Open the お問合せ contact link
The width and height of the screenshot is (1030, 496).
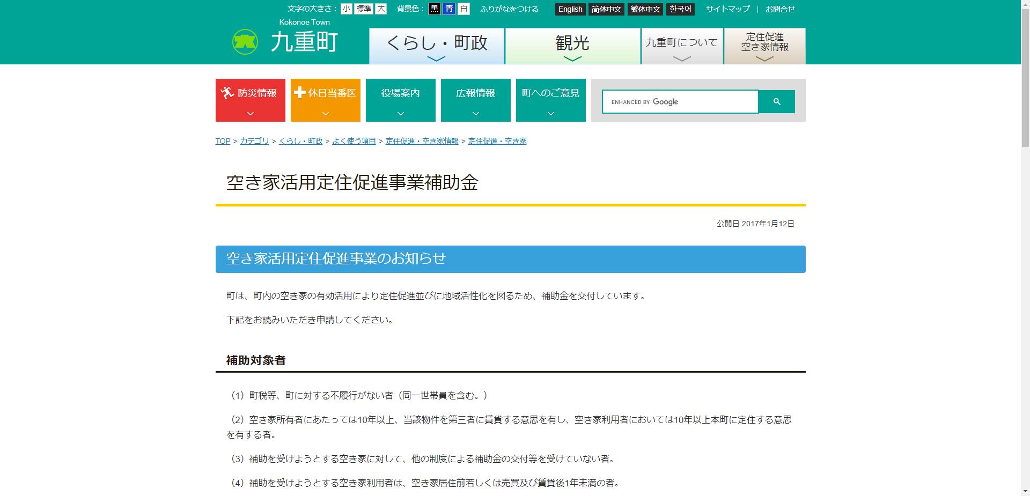click(x=779, y=9)
